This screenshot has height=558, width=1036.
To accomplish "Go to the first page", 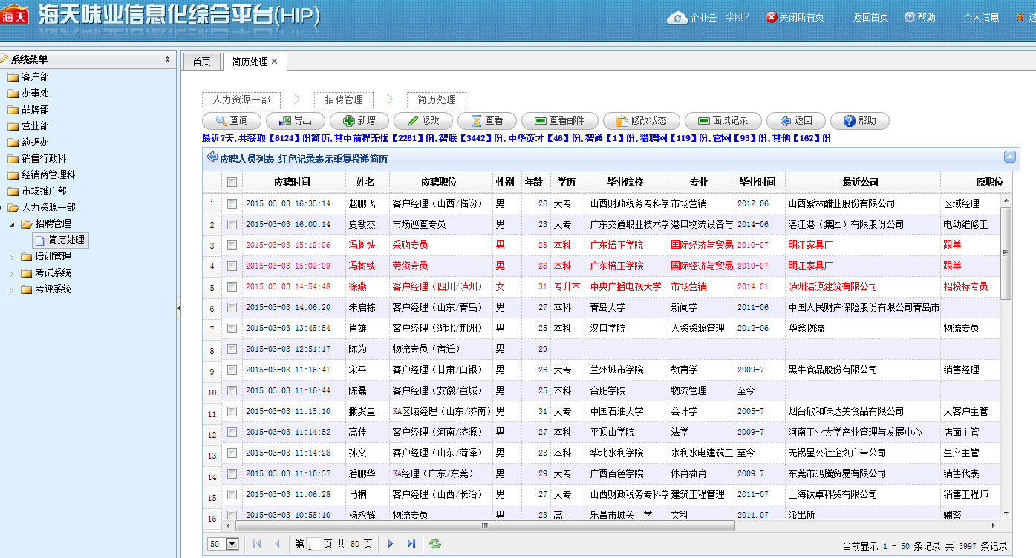I will coord(257,544).
